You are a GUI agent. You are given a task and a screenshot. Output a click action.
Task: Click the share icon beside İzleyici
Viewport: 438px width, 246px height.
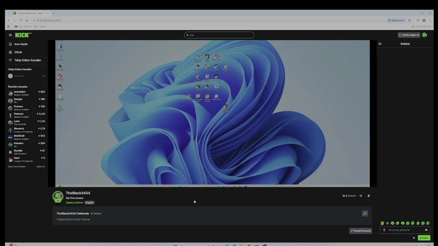(360, 196)
